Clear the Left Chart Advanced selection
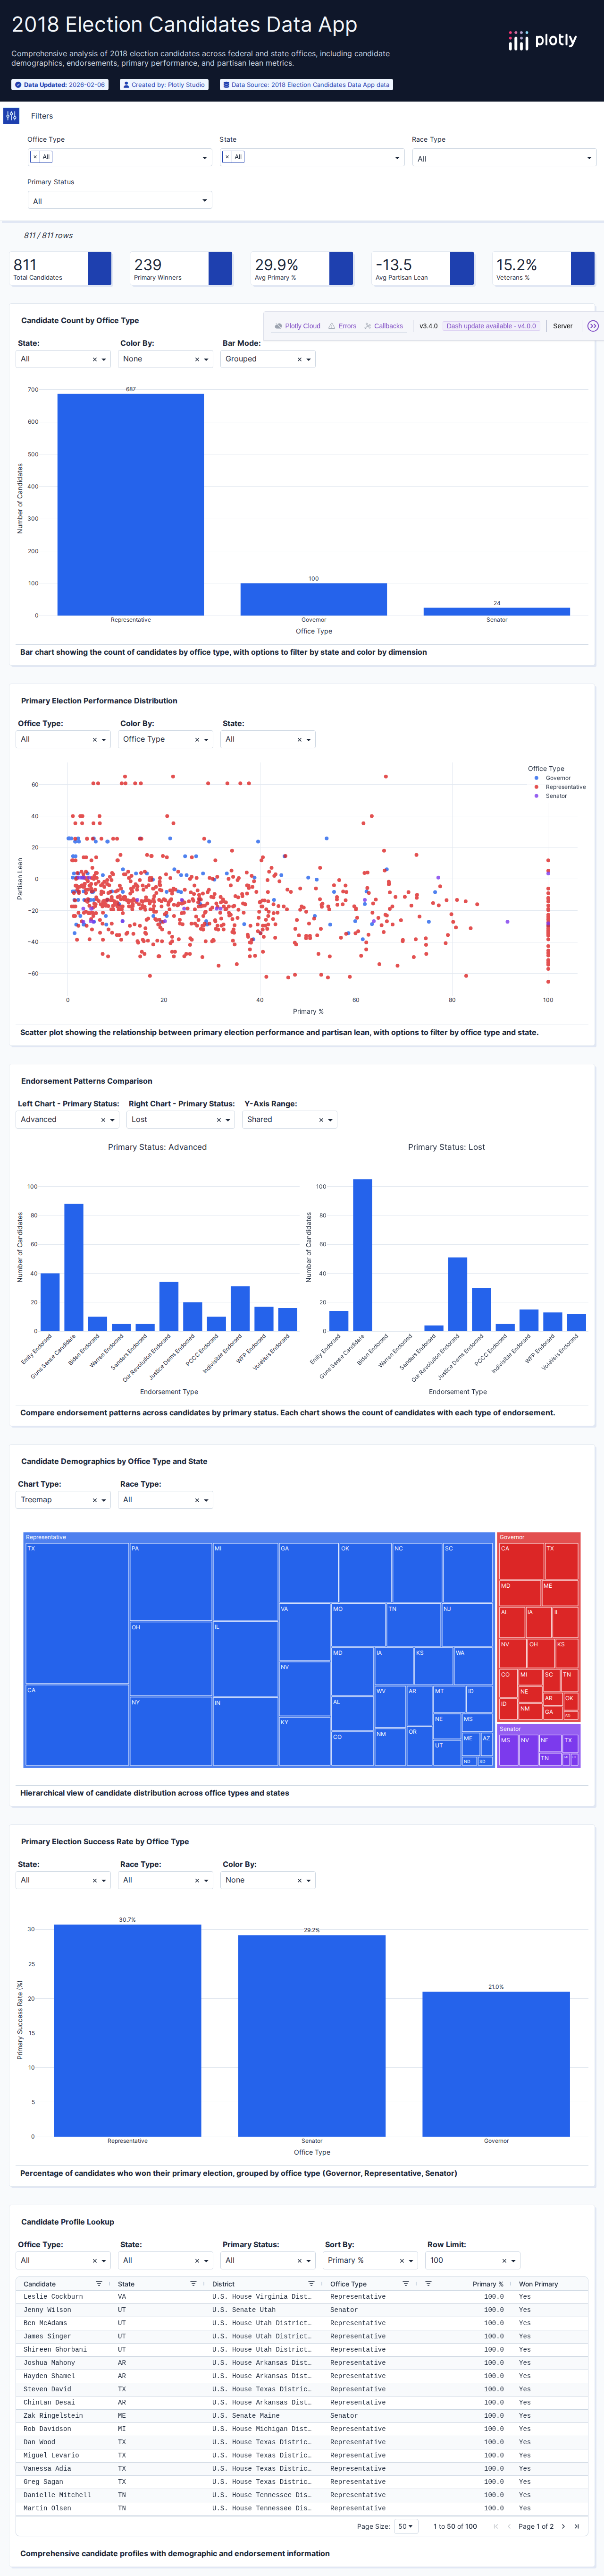 103,1120
